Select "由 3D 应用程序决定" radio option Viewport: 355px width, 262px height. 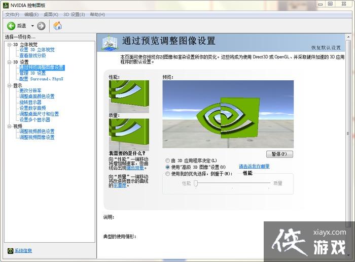[168, 160]
